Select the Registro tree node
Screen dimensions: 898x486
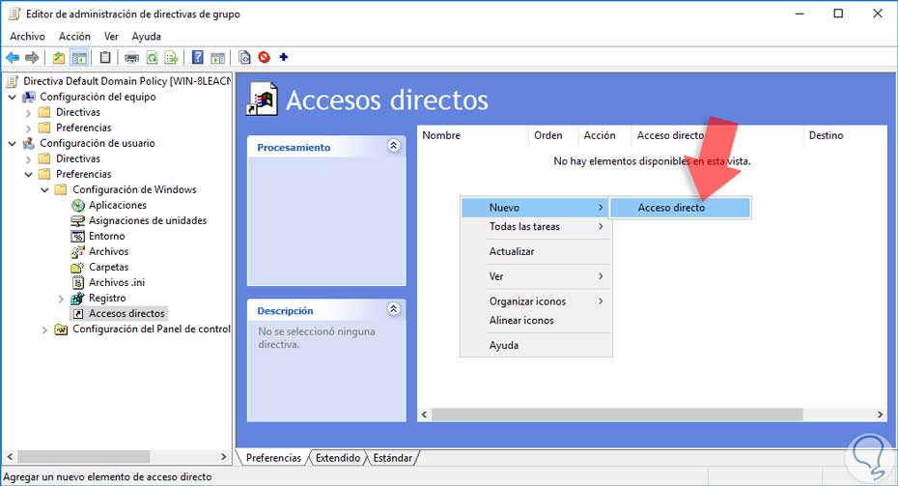coord(107,298)
